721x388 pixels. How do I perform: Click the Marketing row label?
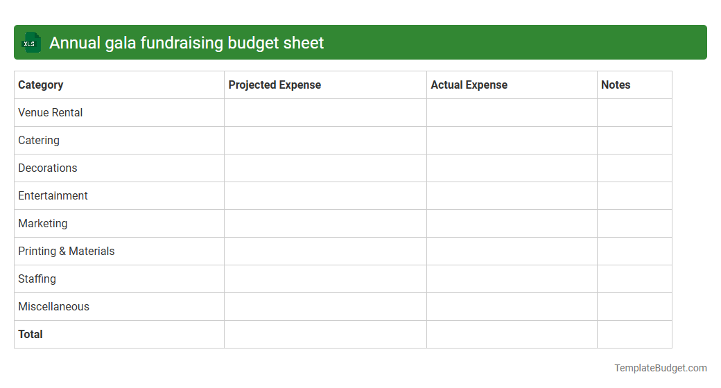(42, 223)
